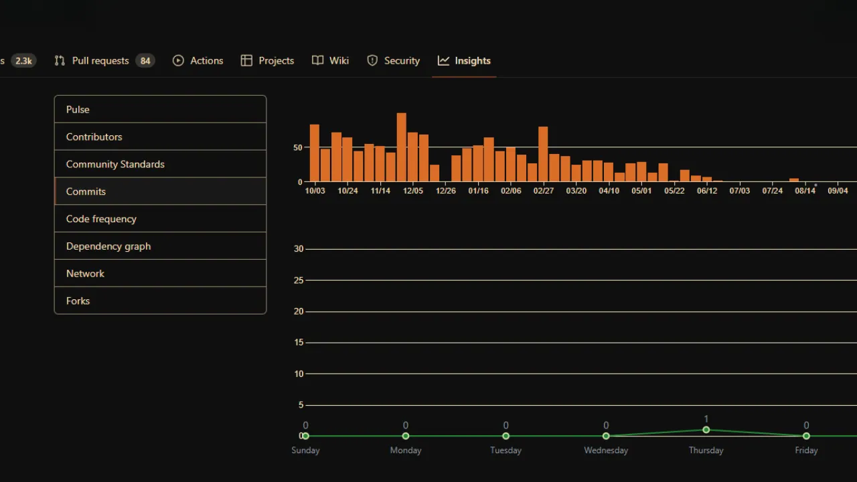Select Contributors from the sidebar
Viewport: 857px width, 482px height.
coord(160,137)
